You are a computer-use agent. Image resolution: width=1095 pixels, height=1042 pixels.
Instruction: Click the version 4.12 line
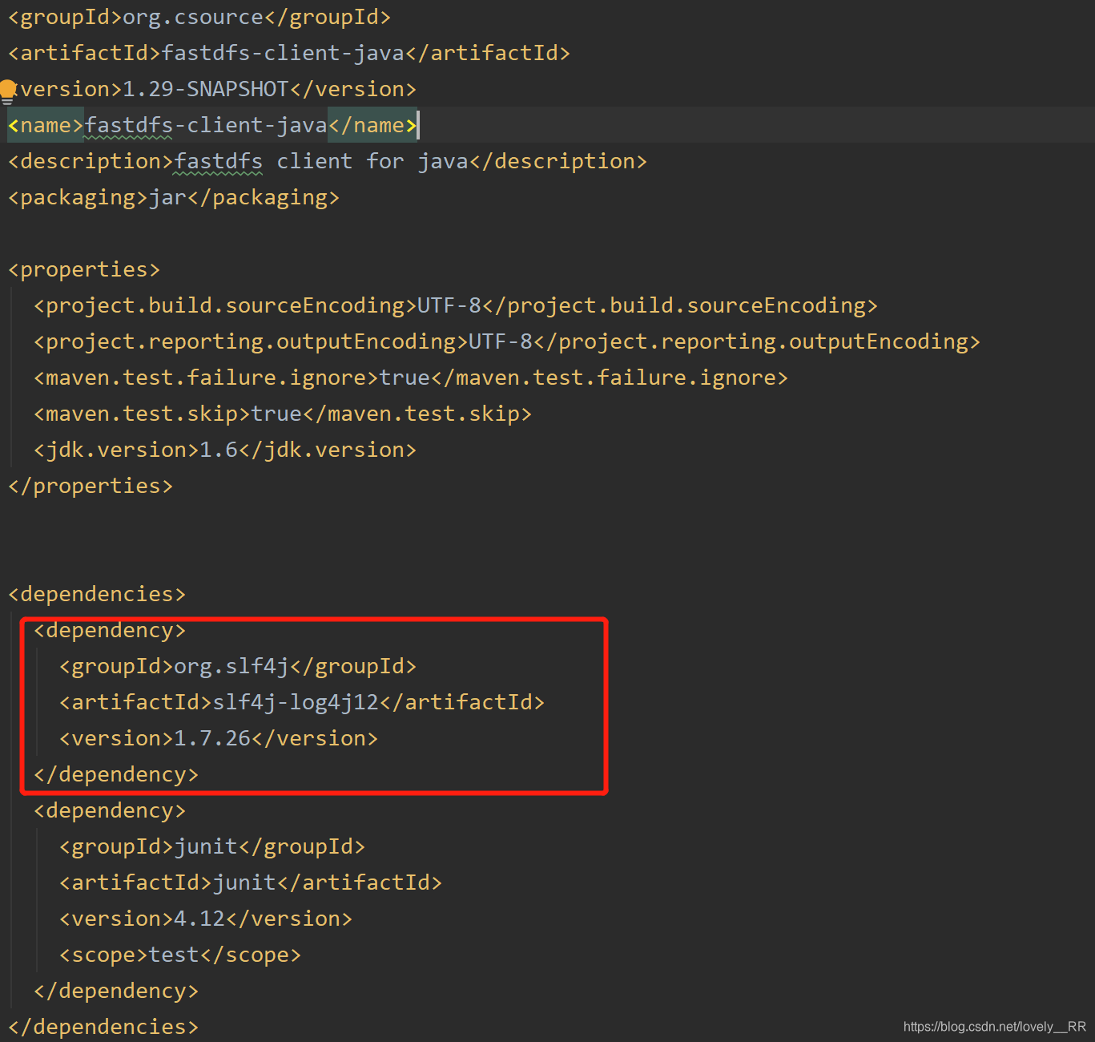pos(206,919)
